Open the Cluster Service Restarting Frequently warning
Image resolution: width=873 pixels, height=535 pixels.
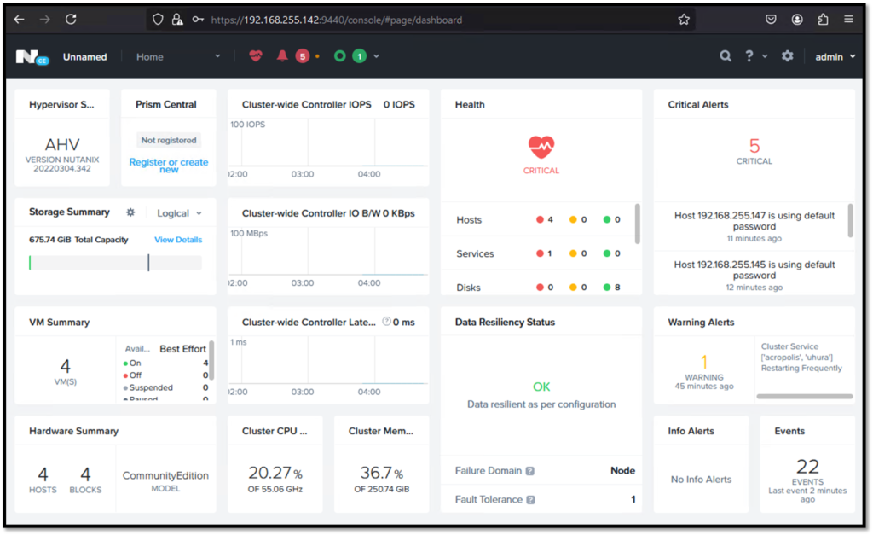click(801, 358)
